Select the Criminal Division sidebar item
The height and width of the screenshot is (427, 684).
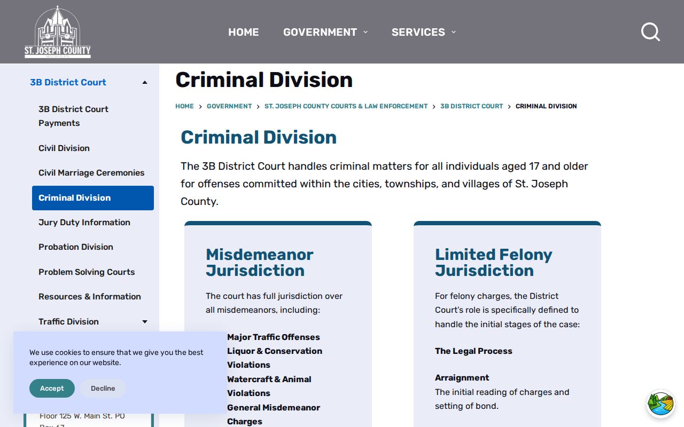pos(93,198)
